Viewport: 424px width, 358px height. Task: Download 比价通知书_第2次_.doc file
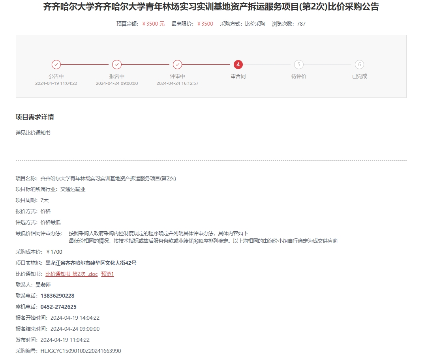(x=71, y=274)
